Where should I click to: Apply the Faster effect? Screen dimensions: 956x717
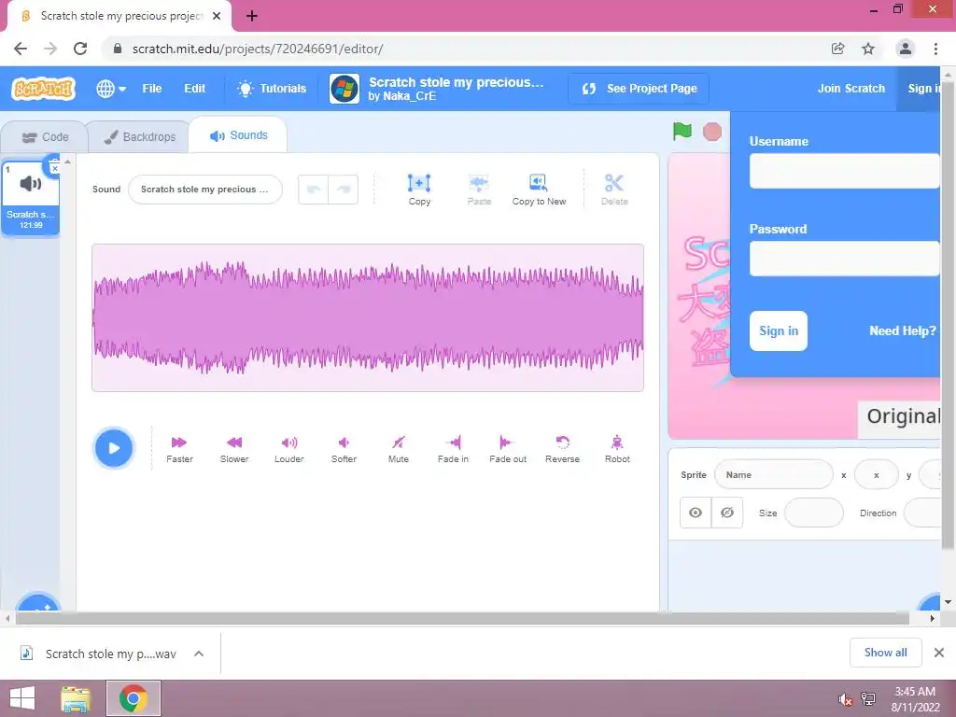point(179,449)
